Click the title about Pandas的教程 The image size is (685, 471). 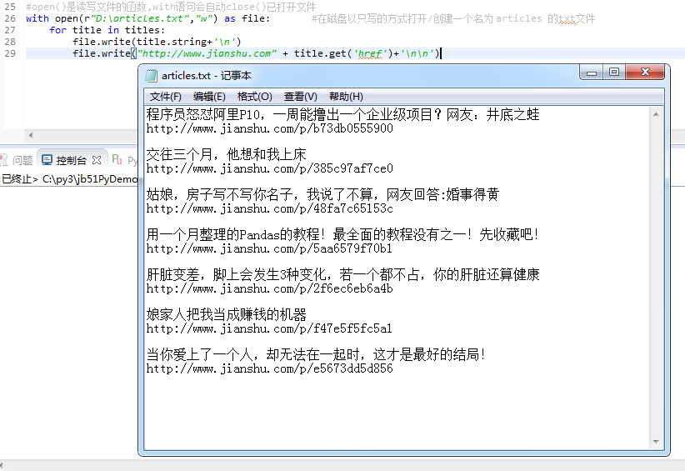point(343,234)
